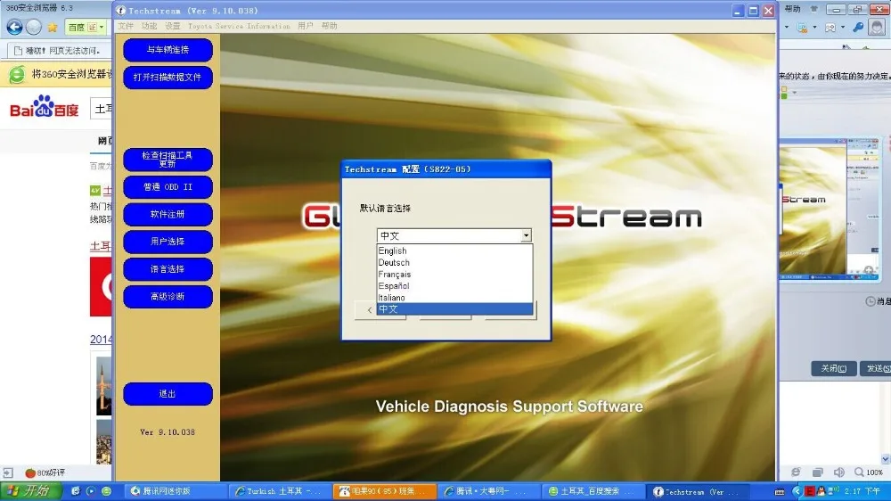The width and height of the screenshot is (891, 501).
Task: Open the 用户 menu in Techstream
Action: click(x=305, y=26)
